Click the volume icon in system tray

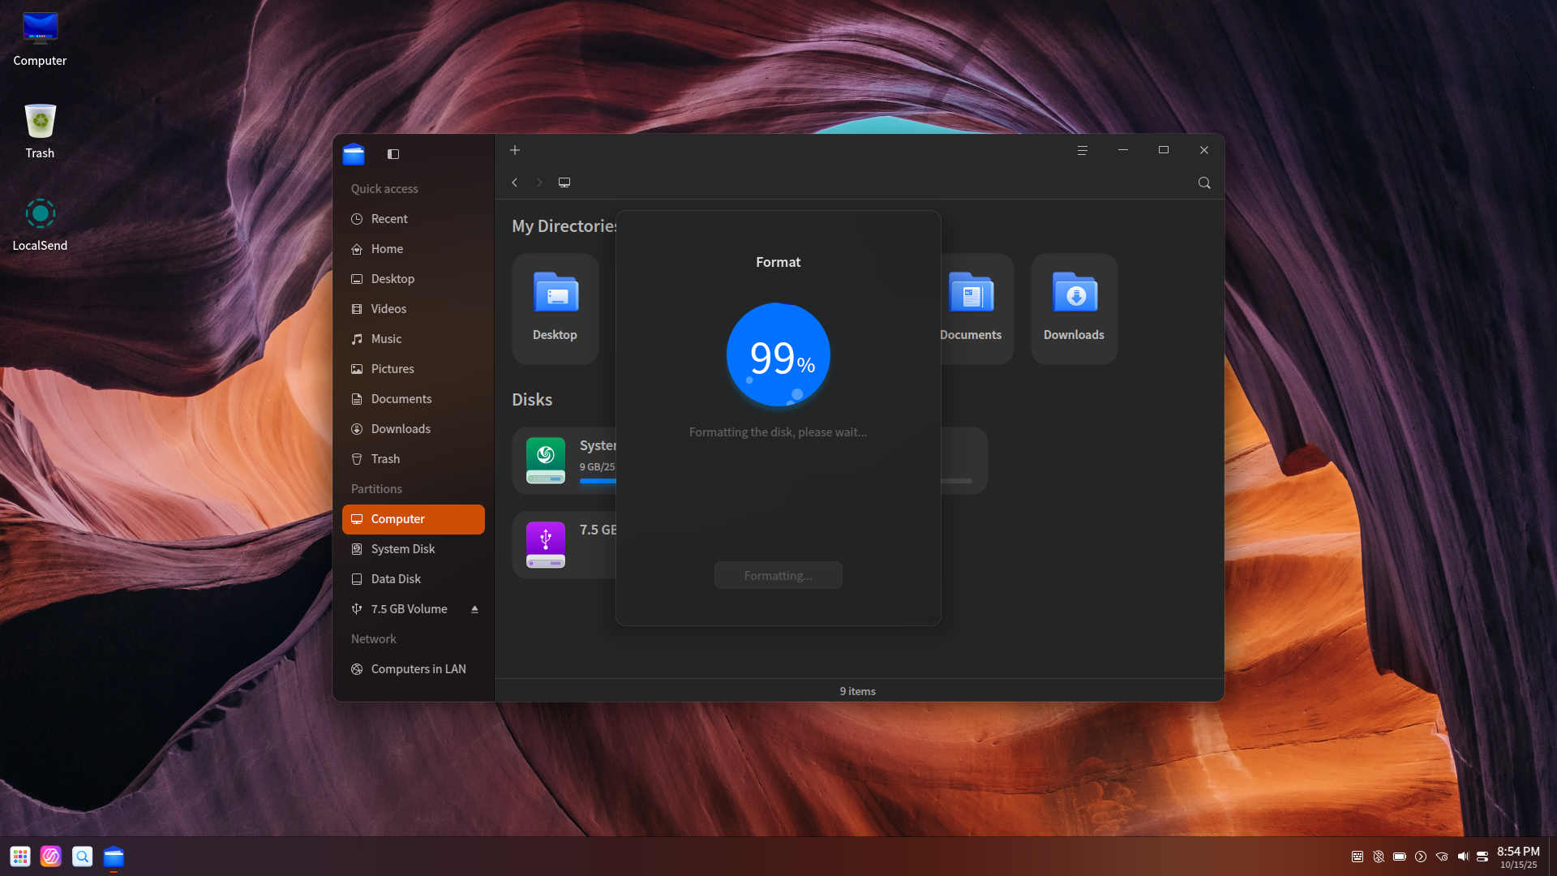[1463, 857]
